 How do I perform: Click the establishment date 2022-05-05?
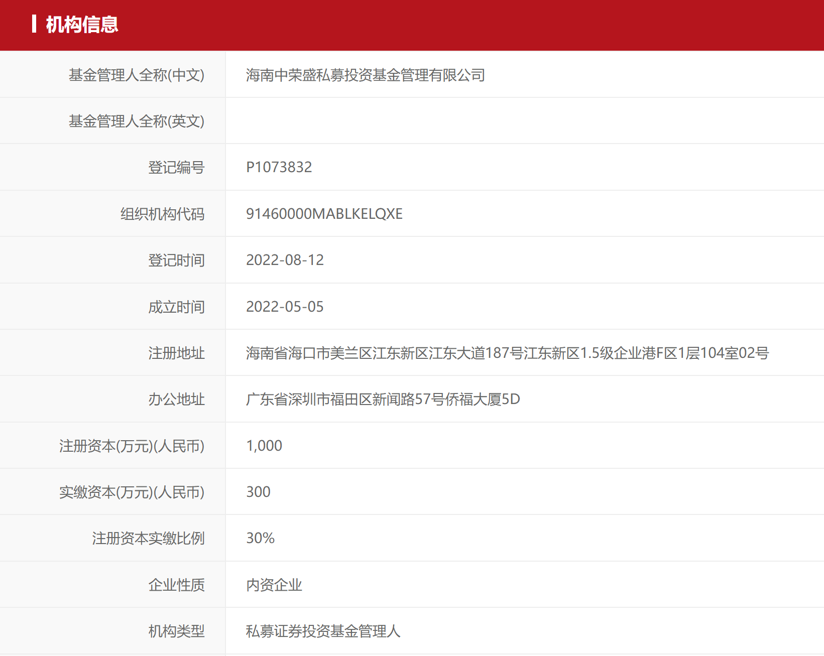pos(285,307)
